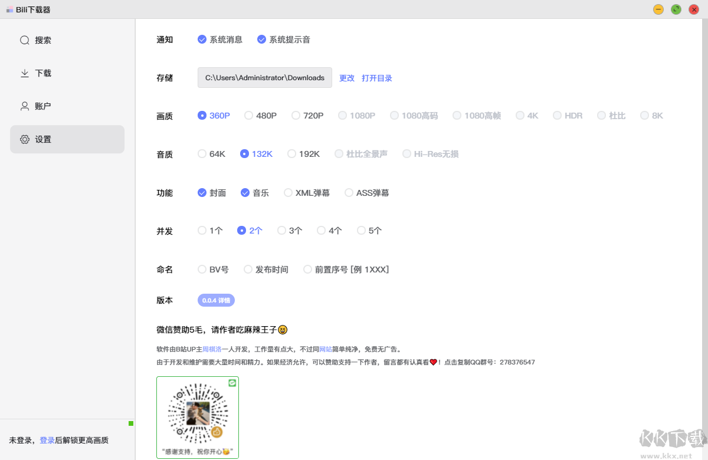Click the green maximize window button

click(x=676, y=9)
